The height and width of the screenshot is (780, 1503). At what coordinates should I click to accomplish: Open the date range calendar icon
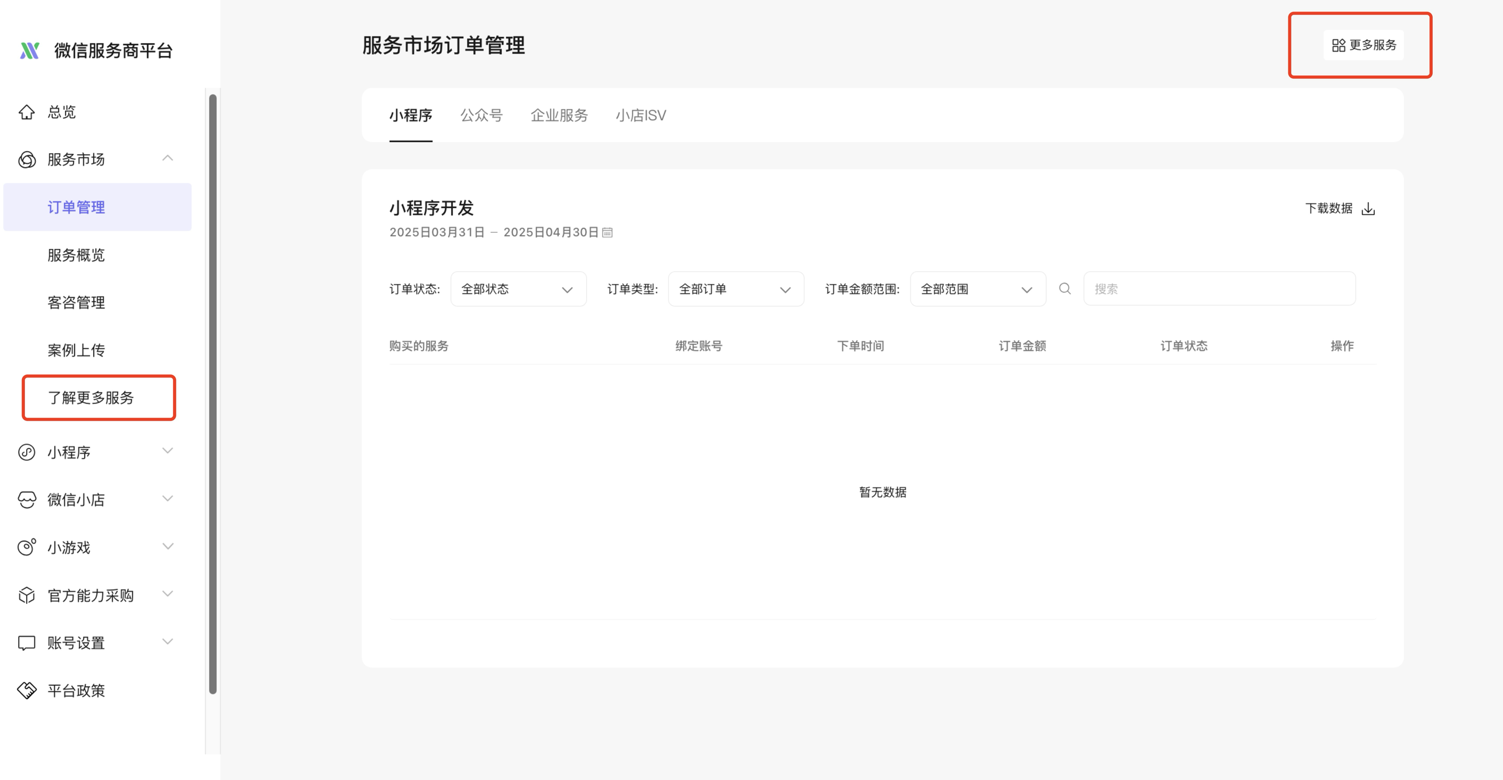[607, 233]
